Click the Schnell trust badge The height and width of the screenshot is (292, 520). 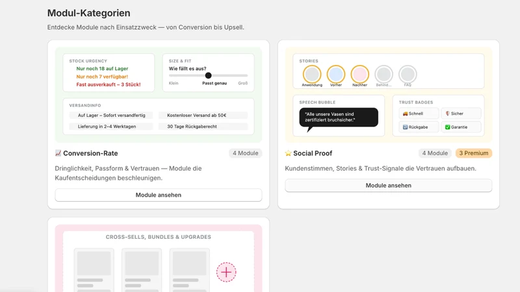pos(419,114)
